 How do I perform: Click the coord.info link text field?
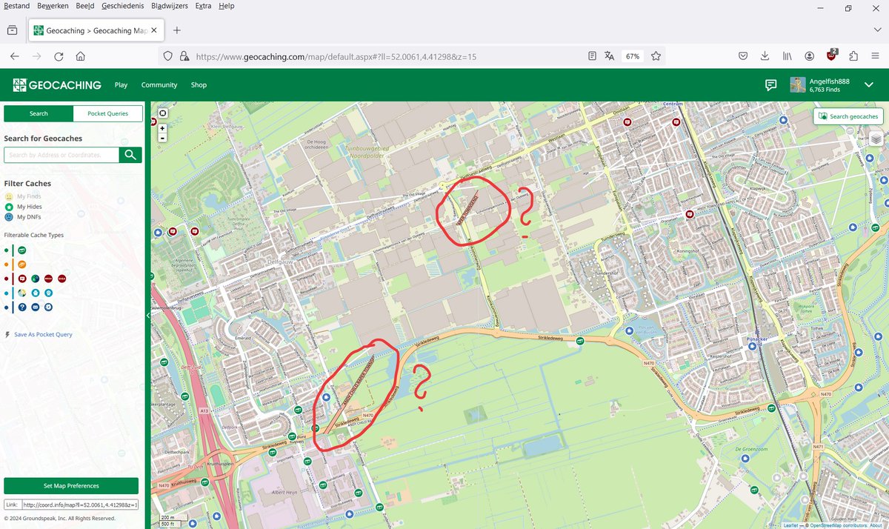[80, 505]
